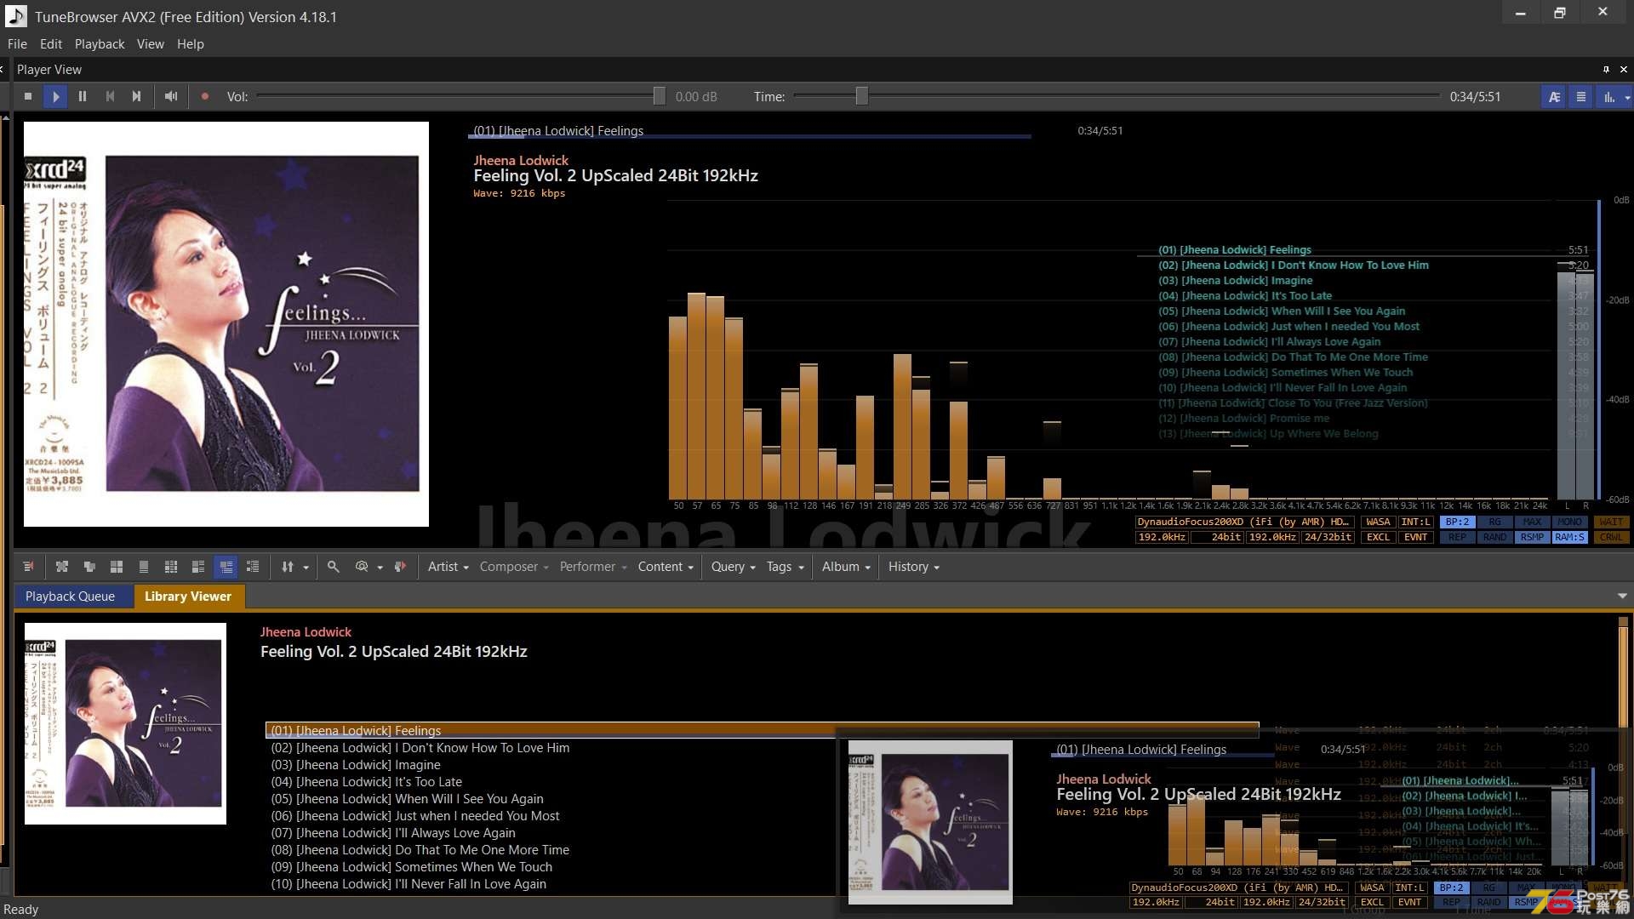1634x919 pixels.
Task: Switch to the single column list view icon
Action: pyautogui.click(x=144, y=567)
